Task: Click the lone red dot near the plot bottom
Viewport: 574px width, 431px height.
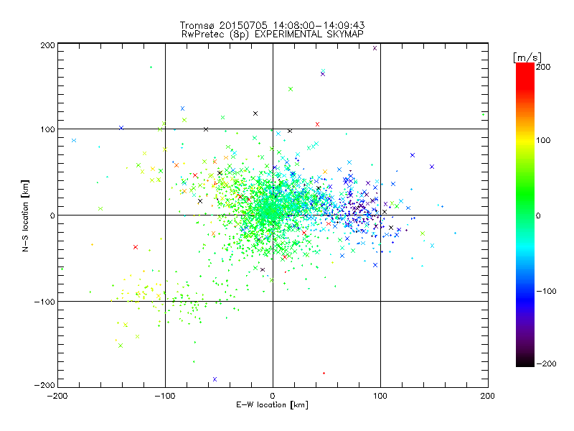Action: pos(324,373)
